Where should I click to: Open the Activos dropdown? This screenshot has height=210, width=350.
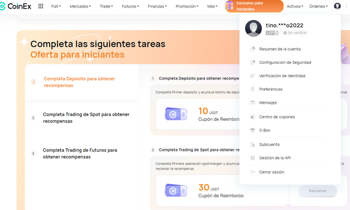point(295,6)
